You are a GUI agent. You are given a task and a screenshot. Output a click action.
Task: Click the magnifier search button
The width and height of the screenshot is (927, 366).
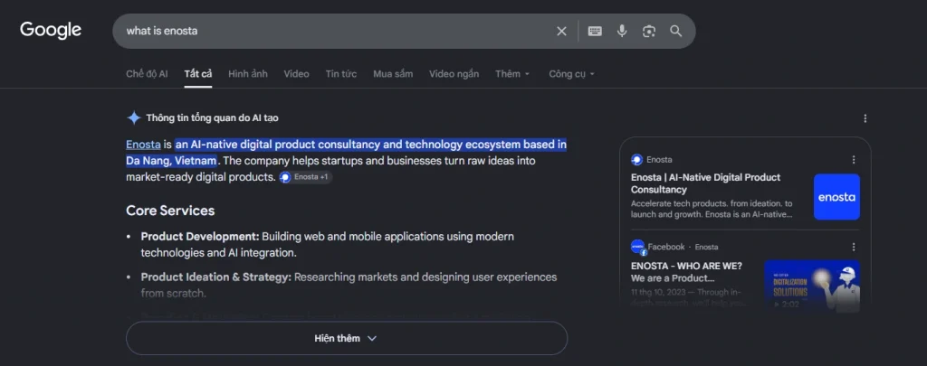675,32
